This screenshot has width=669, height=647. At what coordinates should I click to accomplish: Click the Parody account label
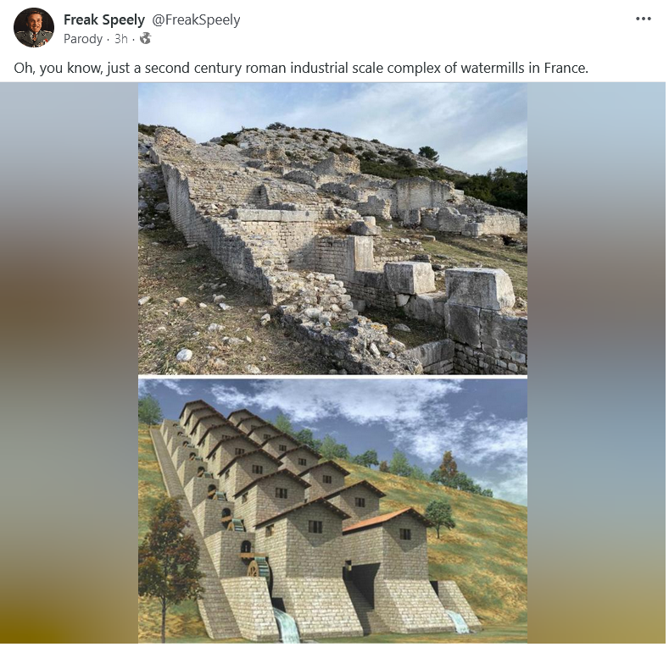pyautogui.click(x=83, y=39)
